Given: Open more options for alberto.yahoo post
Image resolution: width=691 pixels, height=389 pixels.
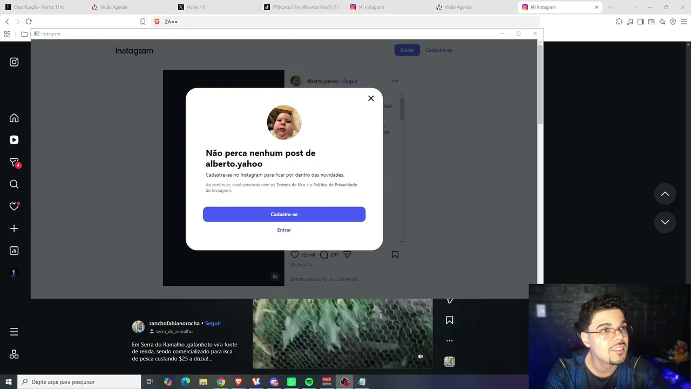Looking at the screenshot, I should (x=395, y=81).
